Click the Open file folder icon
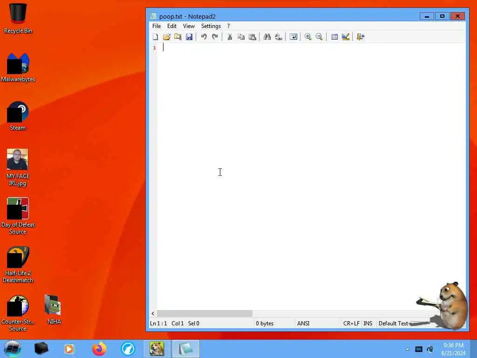 (x=166, y=37)
